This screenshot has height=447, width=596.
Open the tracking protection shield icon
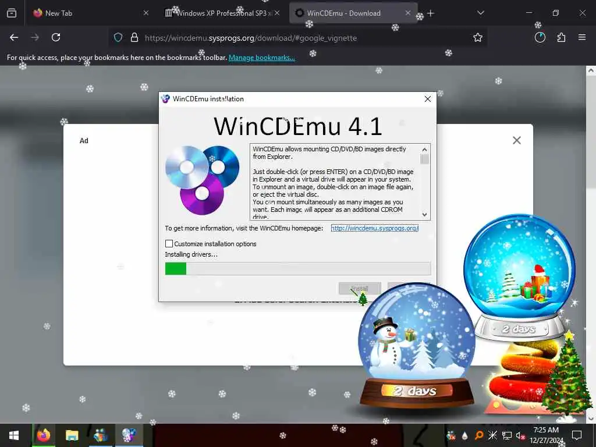click(x=118, y=38)
